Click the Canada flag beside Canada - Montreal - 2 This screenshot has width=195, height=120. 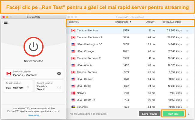click(x=73, y=37)
